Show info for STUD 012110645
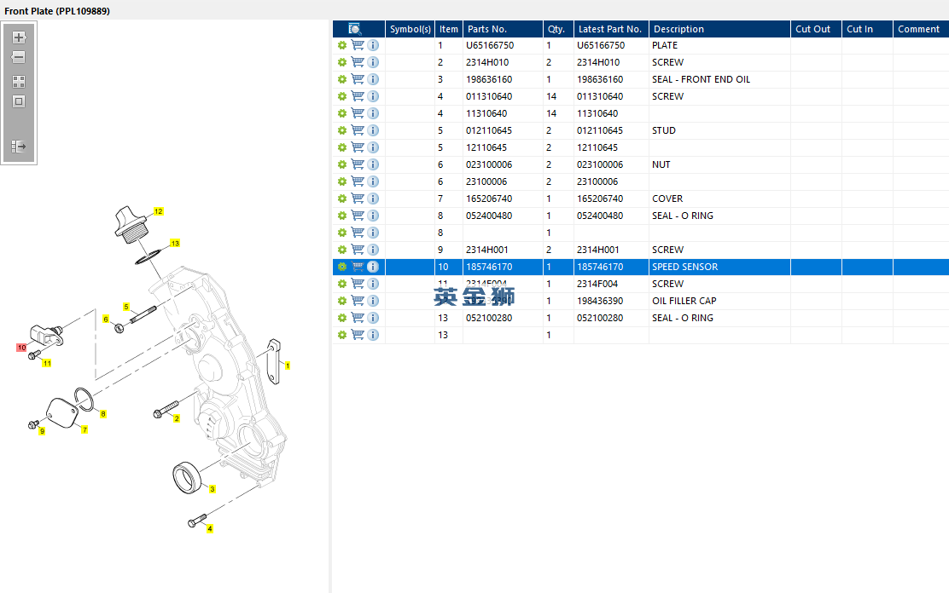 pos(373,130)
